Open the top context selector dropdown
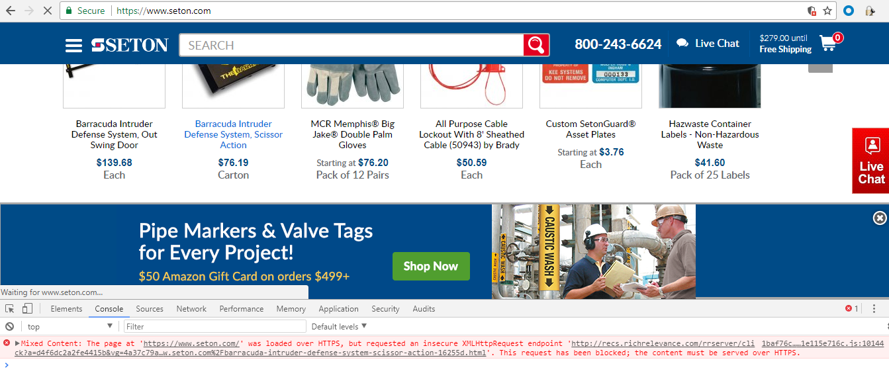The width and height of the screenshot is (889, 387). [x=70, y=326]
